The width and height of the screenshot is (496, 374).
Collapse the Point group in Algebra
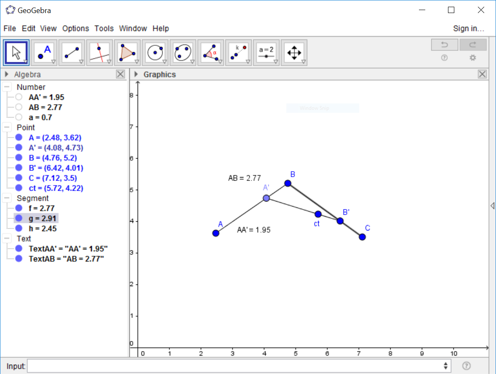(x=7, y=127)
